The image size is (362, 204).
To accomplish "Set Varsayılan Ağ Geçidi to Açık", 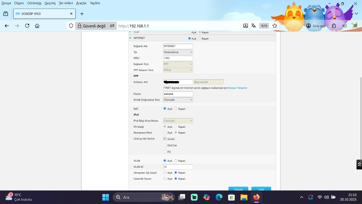I will 165,173.
